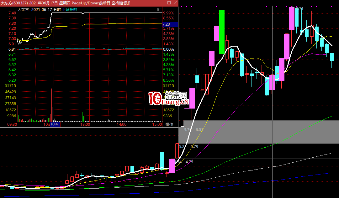Image resolution: width=339 pixels, height=198 pixels.
Task: Click the 6.52 price axis label
Action: pyautogui.click(x=12, y=65)
